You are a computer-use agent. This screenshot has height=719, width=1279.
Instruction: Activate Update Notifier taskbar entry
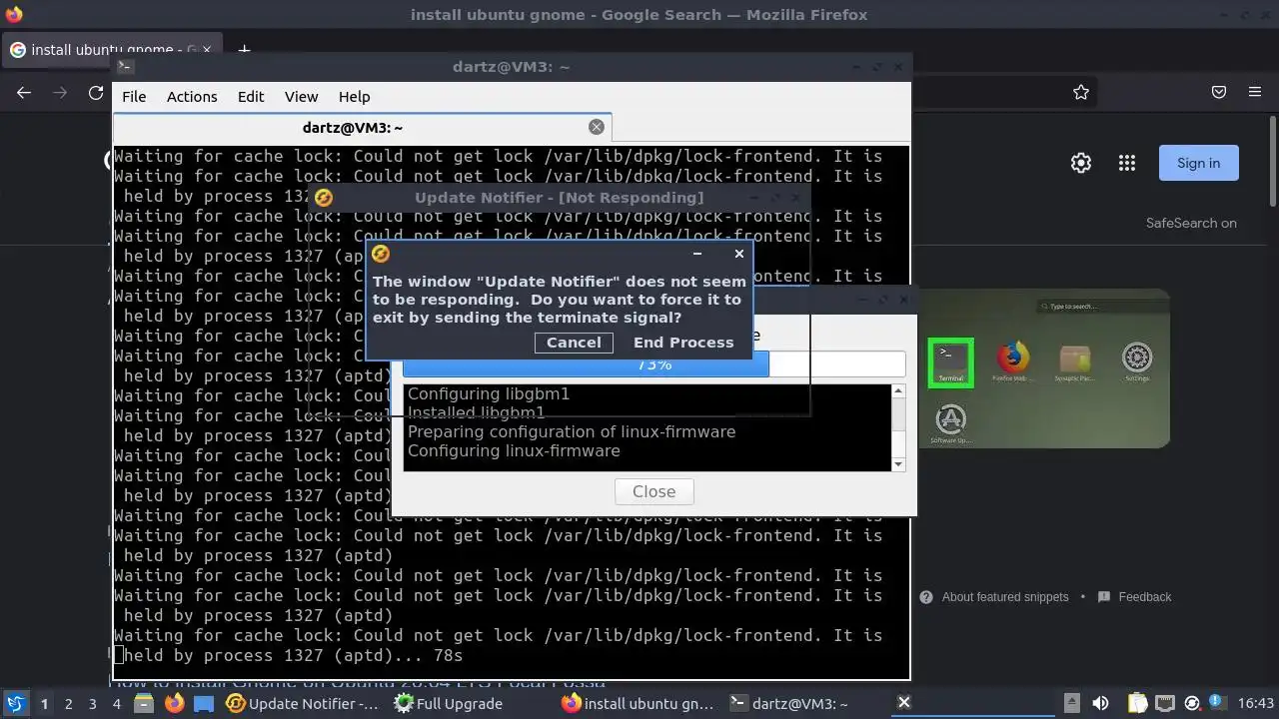pos(305,703)
